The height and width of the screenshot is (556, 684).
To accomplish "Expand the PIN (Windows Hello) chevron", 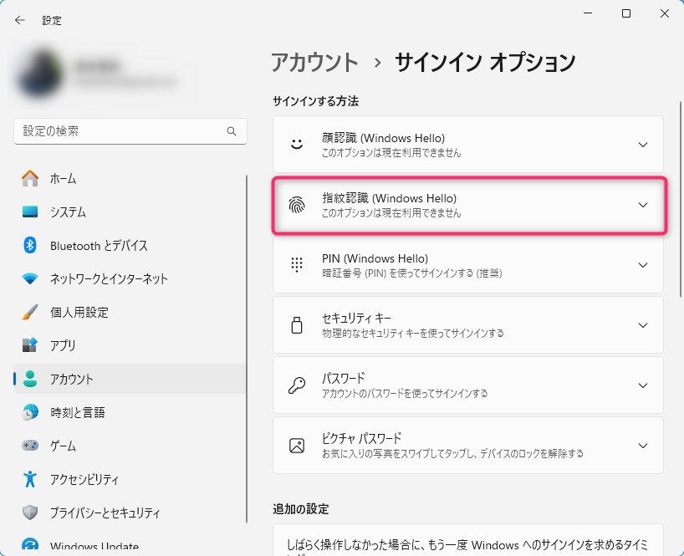I will tap(643, 265).
